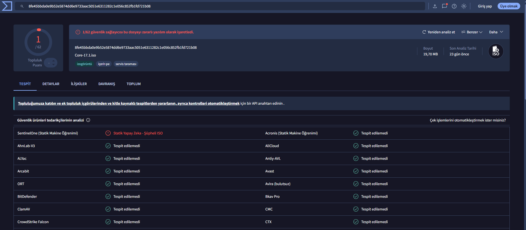Open the help question mark icon
The width and height of the screenshot is (526, 230).
[x=454, y=6]
